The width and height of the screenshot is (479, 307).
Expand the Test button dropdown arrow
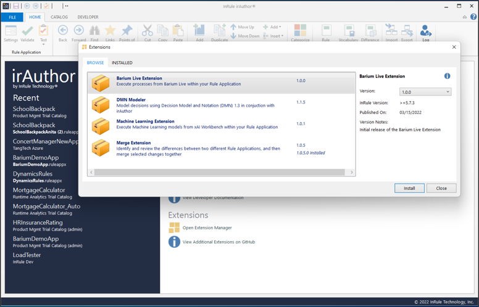pos(43,44)
